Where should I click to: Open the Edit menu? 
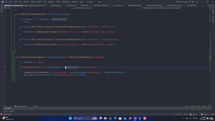[11, 2]
